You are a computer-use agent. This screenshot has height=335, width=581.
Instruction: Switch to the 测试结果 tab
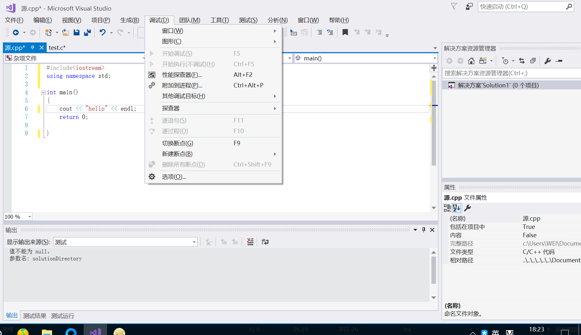coord(35,316)
